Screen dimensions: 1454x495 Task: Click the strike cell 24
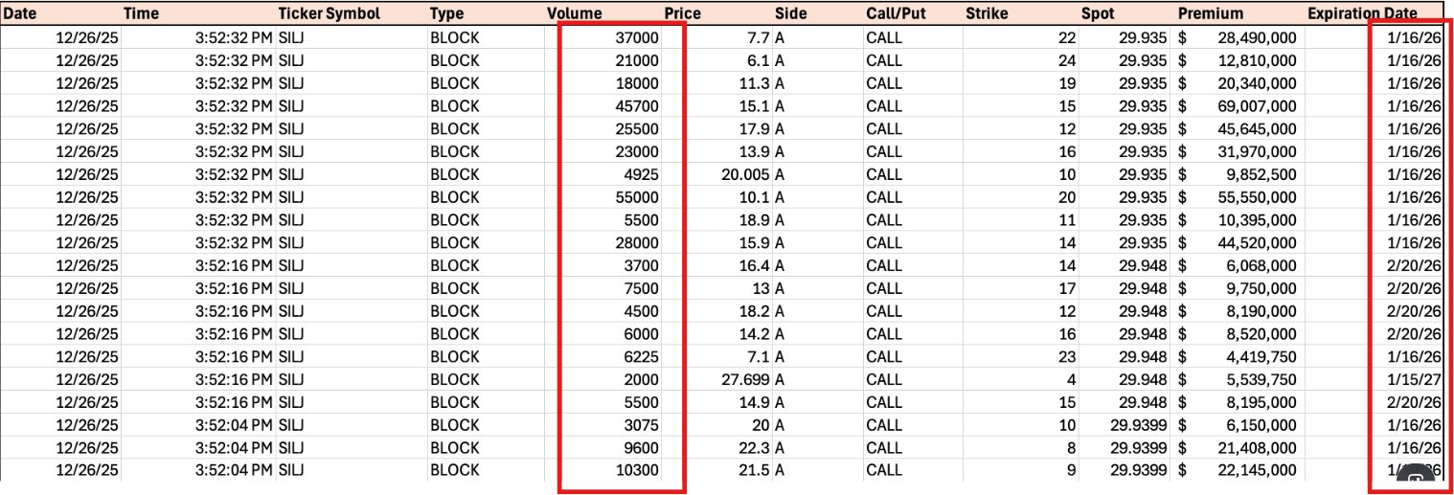(1067, 60)
